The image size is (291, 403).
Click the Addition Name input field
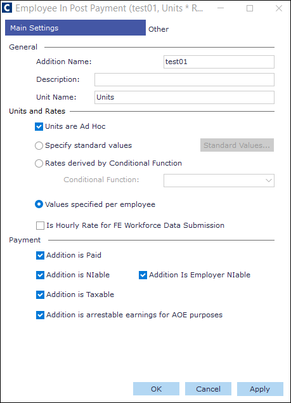tap(219, 62)
